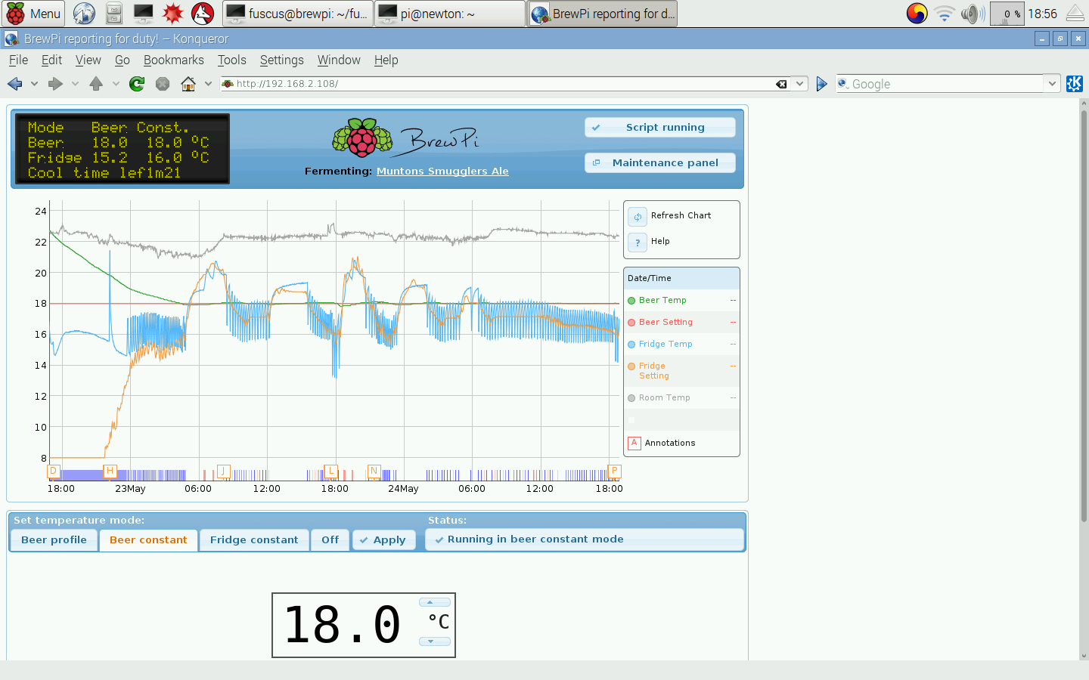This screenshot has width=1089, height=680.
Task: Open the Edit menu
Action: click(x=51, y=60)
